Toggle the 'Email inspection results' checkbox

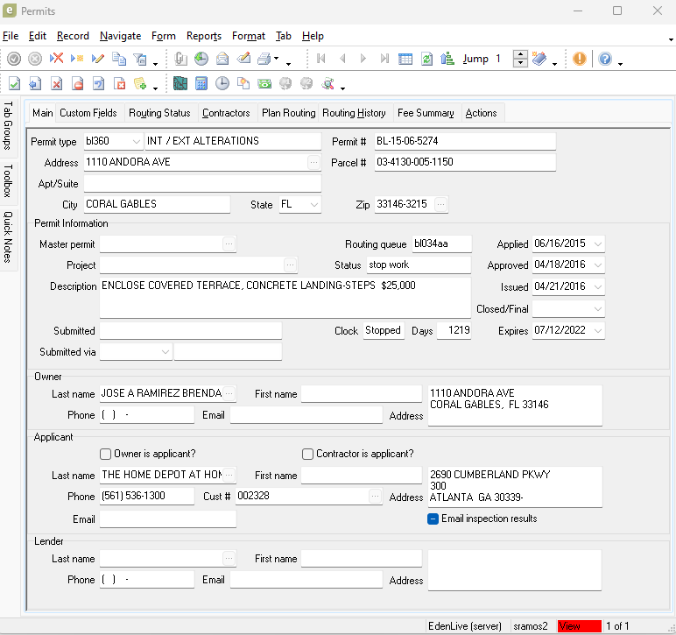pos(433,519)
